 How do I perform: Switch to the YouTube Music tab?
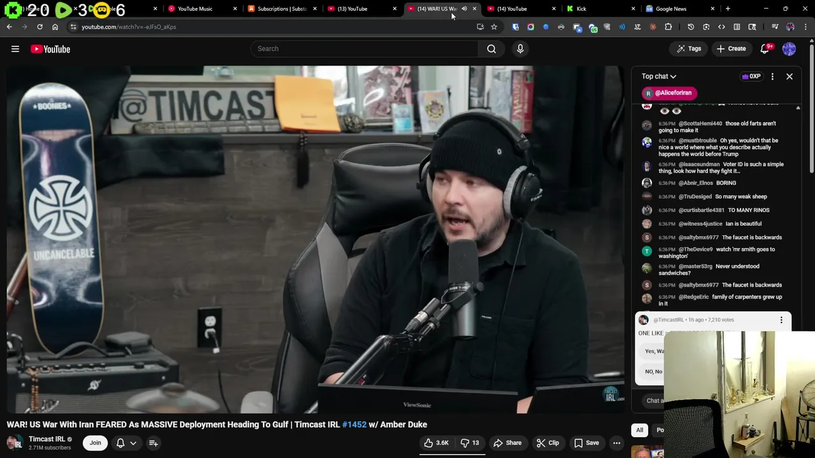(203, 9)
